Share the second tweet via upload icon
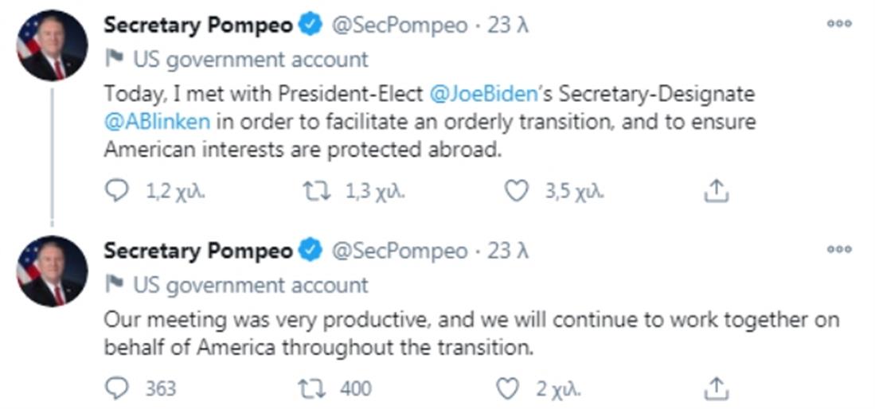The image size is (875, 409). click(x=716, y=388)
